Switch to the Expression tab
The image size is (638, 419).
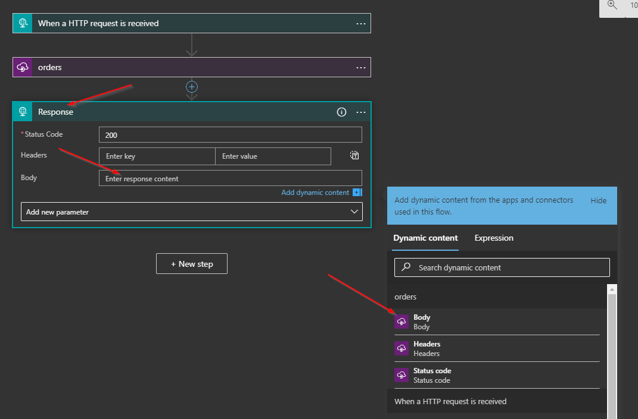(493, 238)
